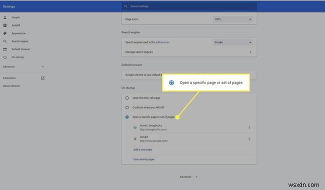Click the http://www.google.com/ URL text
The width and height of the screenshot is (325, 190).
[x=153, y=141]
